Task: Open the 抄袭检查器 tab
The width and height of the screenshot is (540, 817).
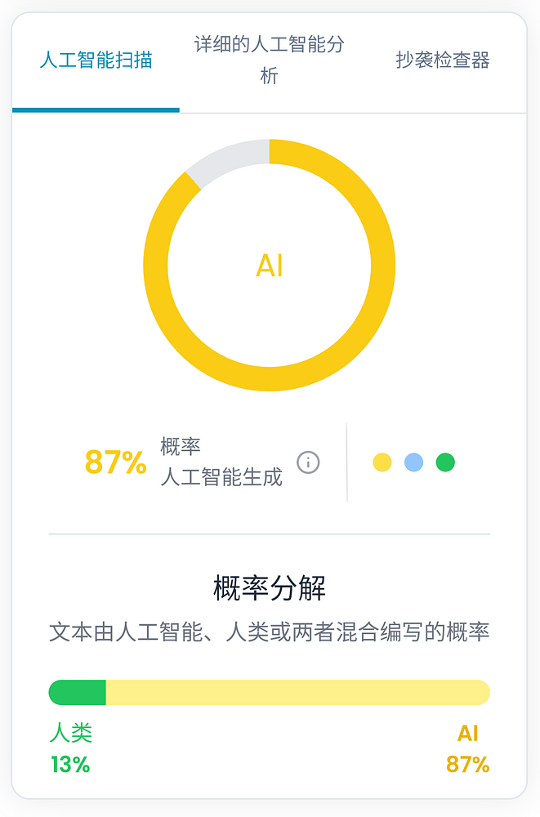Action: pyautogui.click(x=443, y=60)
